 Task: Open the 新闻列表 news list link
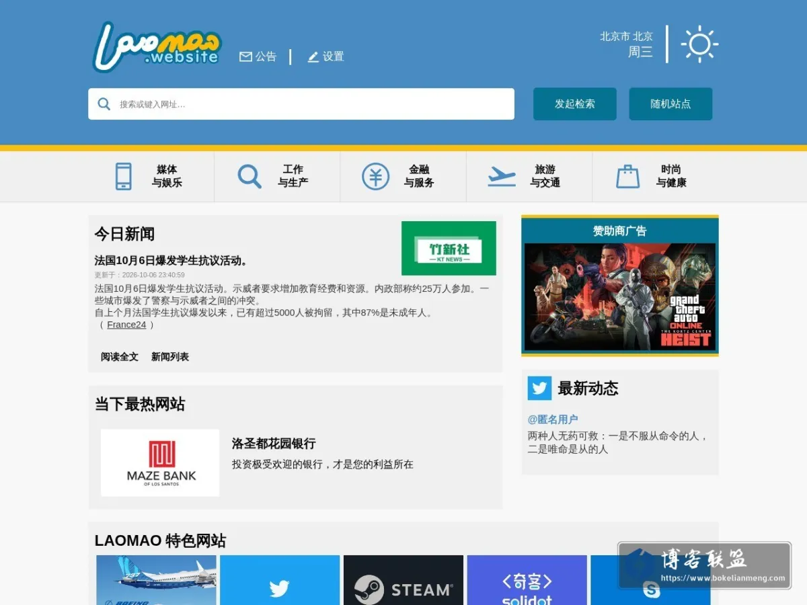(170, 357)
